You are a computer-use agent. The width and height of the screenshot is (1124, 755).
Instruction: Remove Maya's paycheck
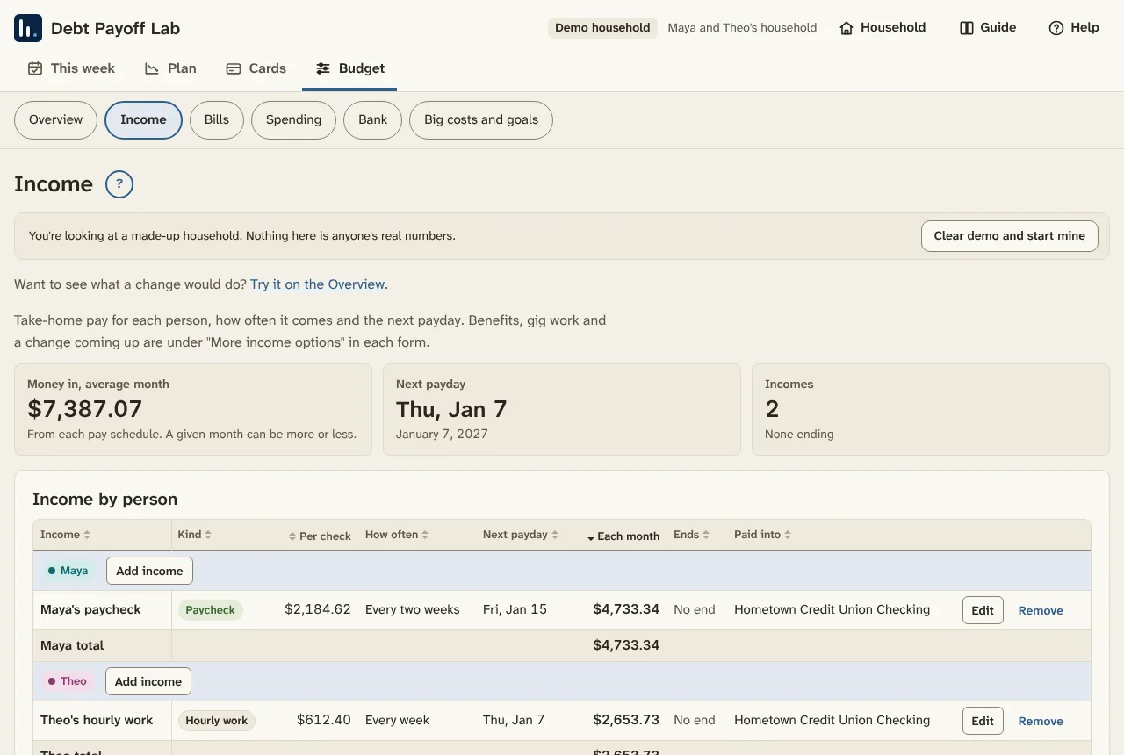1041,610
